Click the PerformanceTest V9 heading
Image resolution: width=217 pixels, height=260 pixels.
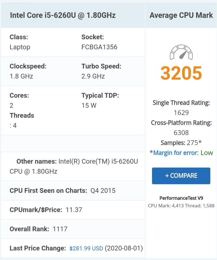tap(181, 198)
